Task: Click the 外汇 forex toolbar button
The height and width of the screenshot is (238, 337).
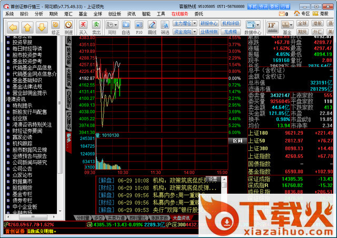Action: coord(317,32)
